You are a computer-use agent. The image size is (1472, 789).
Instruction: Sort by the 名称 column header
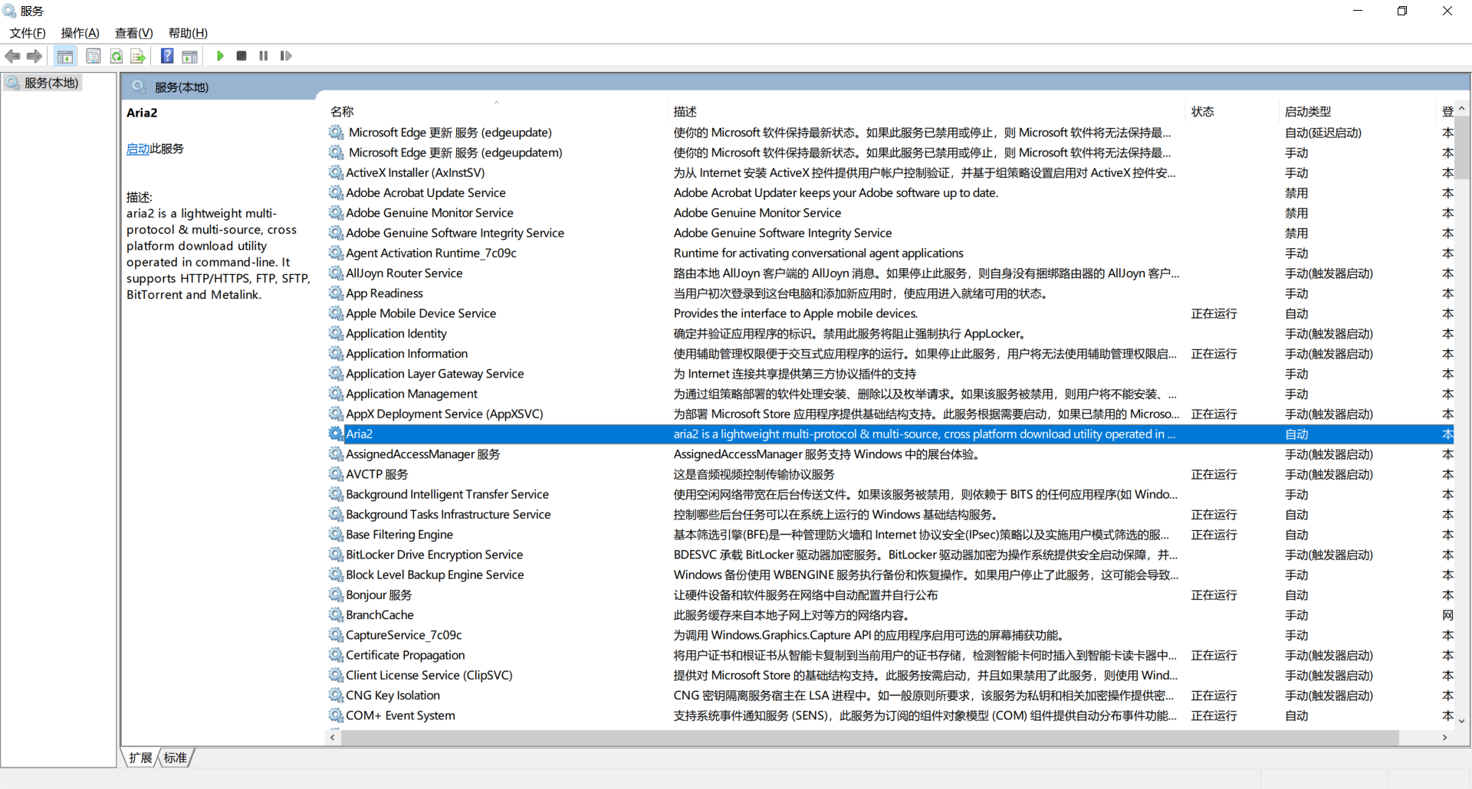pos(495,111)
